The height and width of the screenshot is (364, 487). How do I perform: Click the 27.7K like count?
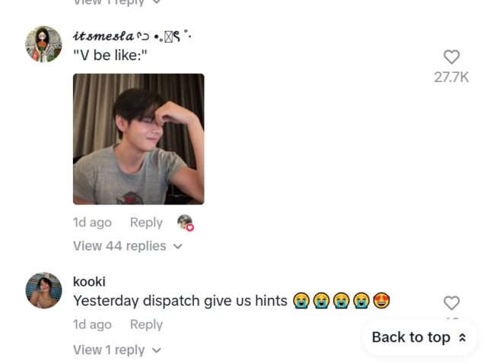(451, 78)
